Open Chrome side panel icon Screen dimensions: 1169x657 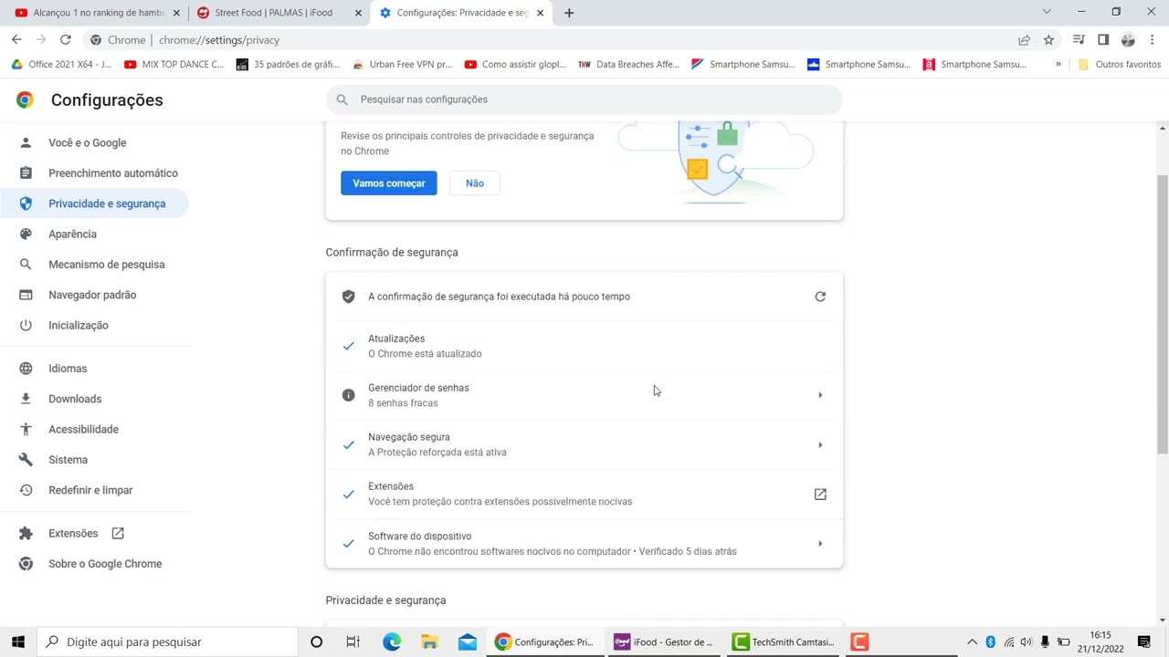[1103, 40]
